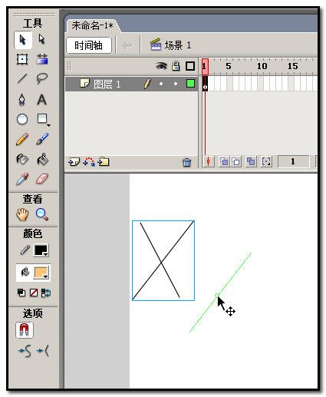The width and height of the screenshot is (326, 397).
Task: Select the Oval tool
Action: pyautogui.click(x=22, y=119)
